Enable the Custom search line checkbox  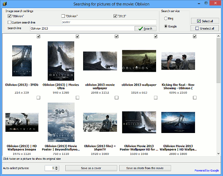click(9, 22)
